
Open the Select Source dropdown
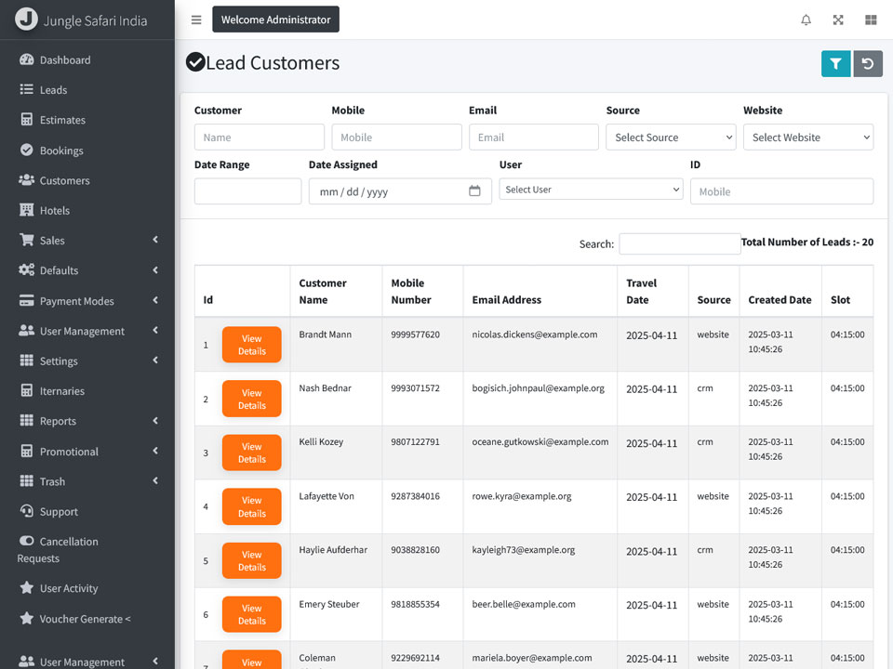click(671, 138)
